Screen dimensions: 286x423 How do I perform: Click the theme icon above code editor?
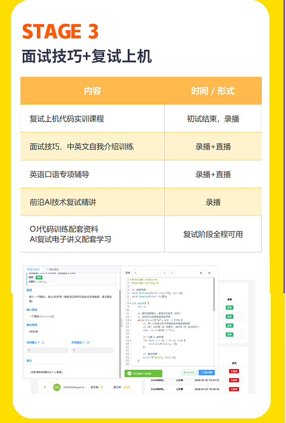(x=201, y=273)
